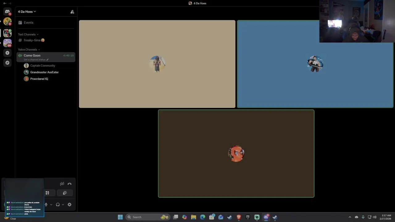Open volume speaker tray icon
Viewport: 395px width, 222px height.
tap(375, 217)
